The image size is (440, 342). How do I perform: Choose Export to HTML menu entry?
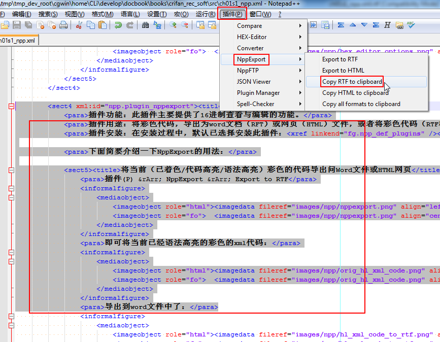343,71
